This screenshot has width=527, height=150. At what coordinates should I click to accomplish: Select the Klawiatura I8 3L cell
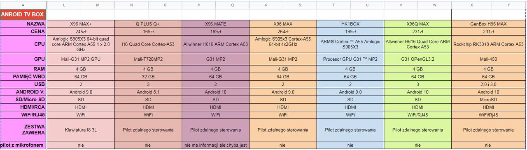81,130
